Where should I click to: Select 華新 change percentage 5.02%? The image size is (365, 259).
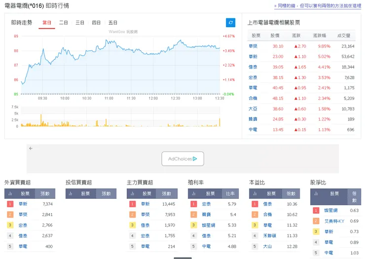point(324,57)
